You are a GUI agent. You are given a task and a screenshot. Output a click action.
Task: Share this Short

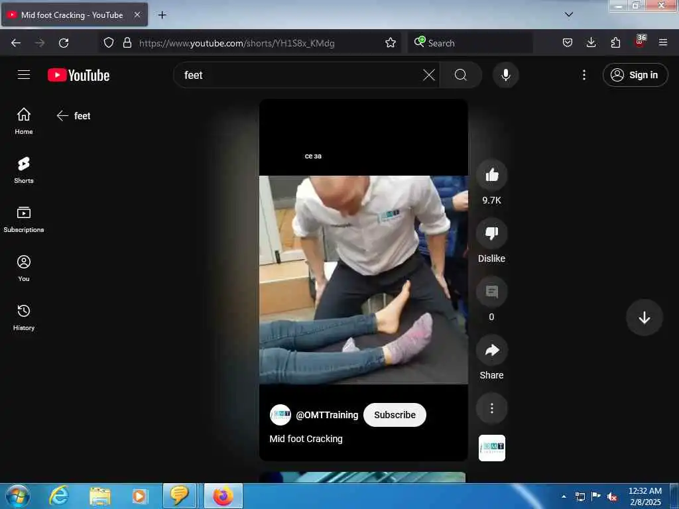coord(491,350)
